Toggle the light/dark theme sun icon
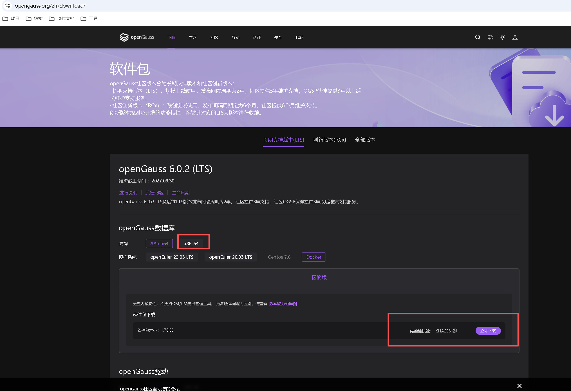 [x=503, y=37]
